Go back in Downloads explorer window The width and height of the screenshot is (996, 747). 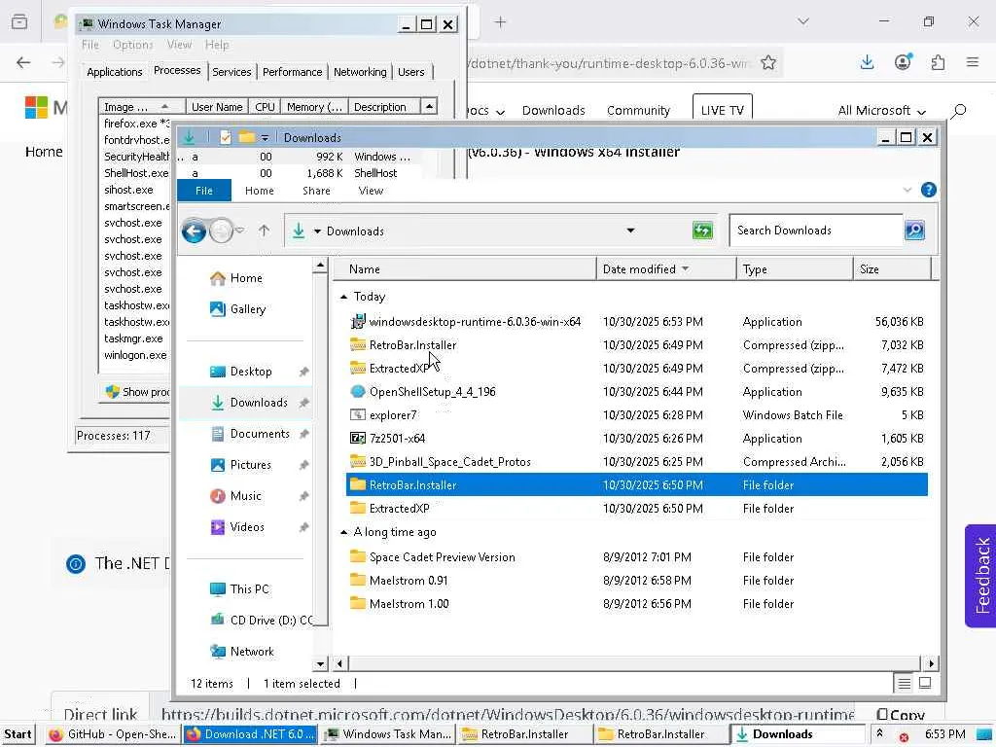(194, 231)
